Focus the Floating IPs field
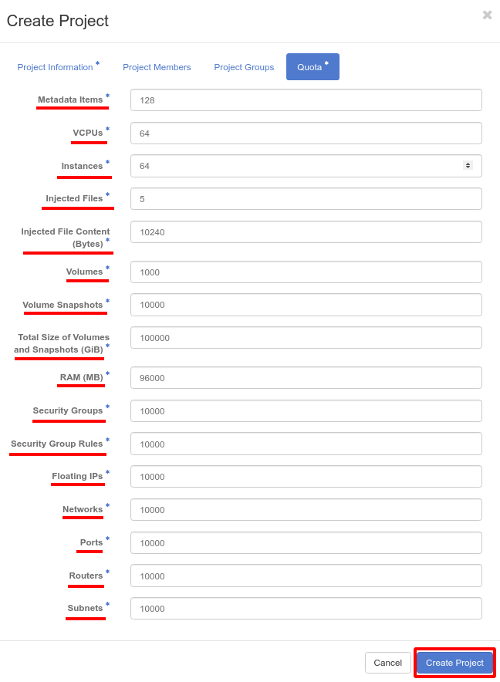500x682 pixels. 306,476
